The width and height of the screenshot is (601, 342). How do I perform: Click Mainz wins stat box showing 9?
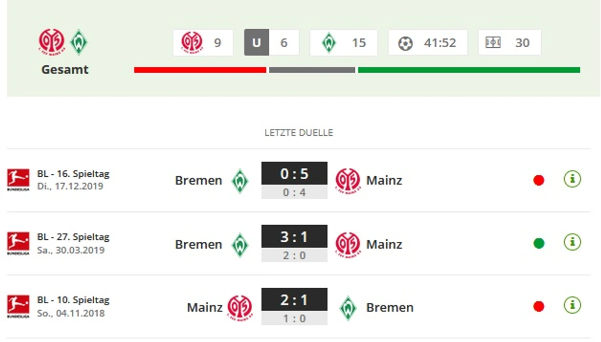203,42
